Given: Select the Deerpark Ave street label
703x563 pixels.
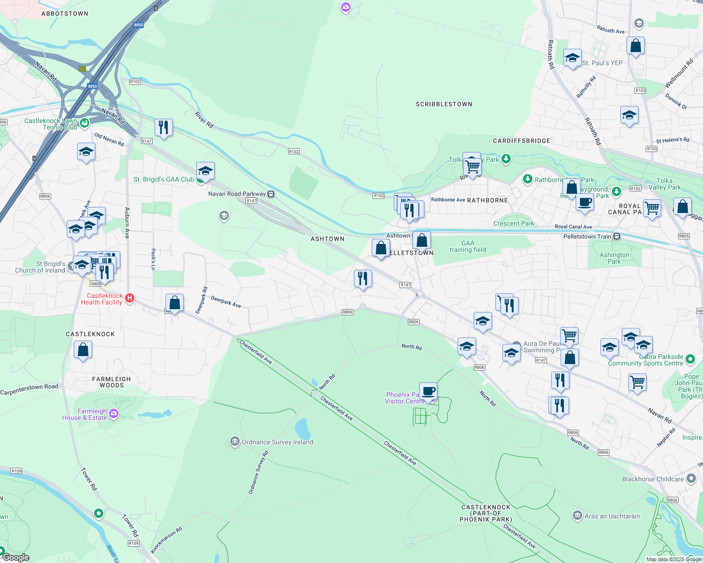Looking at the screenshot, I should [x=226, y=302].
